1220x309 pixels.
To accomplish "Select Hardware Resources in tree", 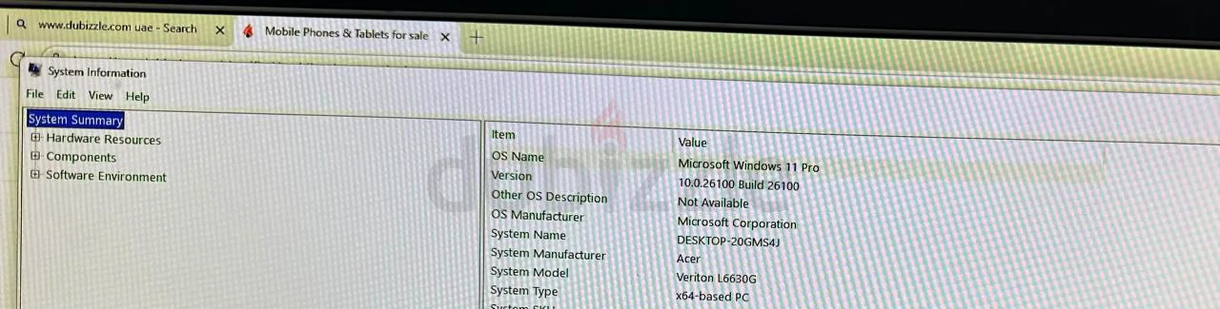I will pos(104,139).
